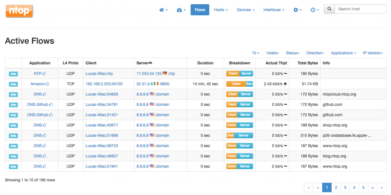Open the Interfaces menu
This screenshot has height=195, width=391.
point(274,10)
